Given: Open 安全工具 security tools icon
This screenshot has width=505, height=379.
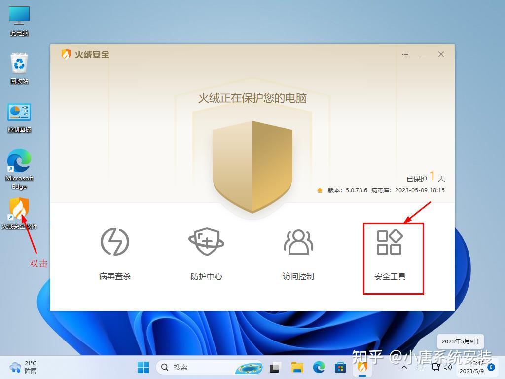Looking at the screenshot, I should pos(390,242).
